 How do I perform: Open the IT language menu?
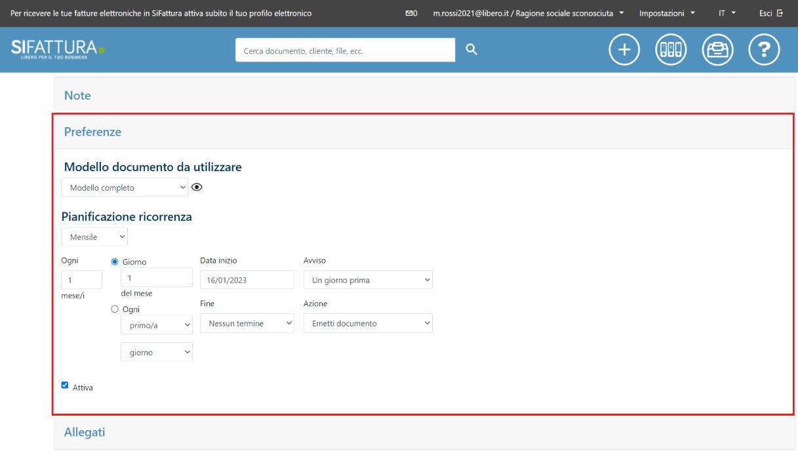tap(727, 13)
